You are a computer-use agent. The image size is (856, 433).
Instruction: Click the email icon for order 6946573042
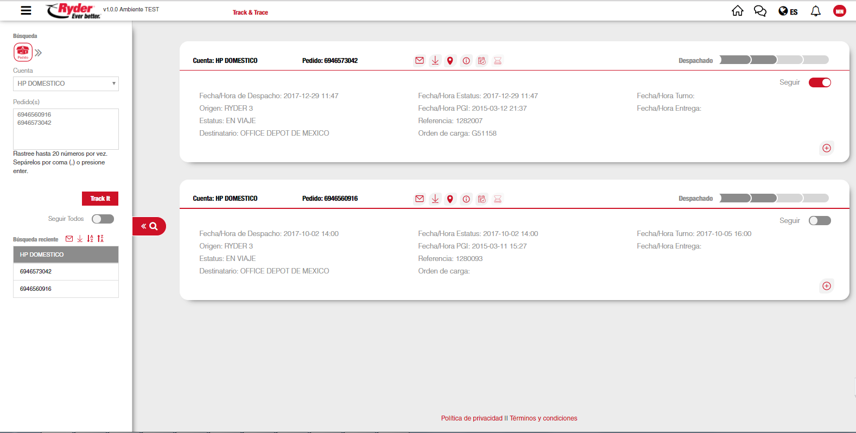click(x=419, y=61)
